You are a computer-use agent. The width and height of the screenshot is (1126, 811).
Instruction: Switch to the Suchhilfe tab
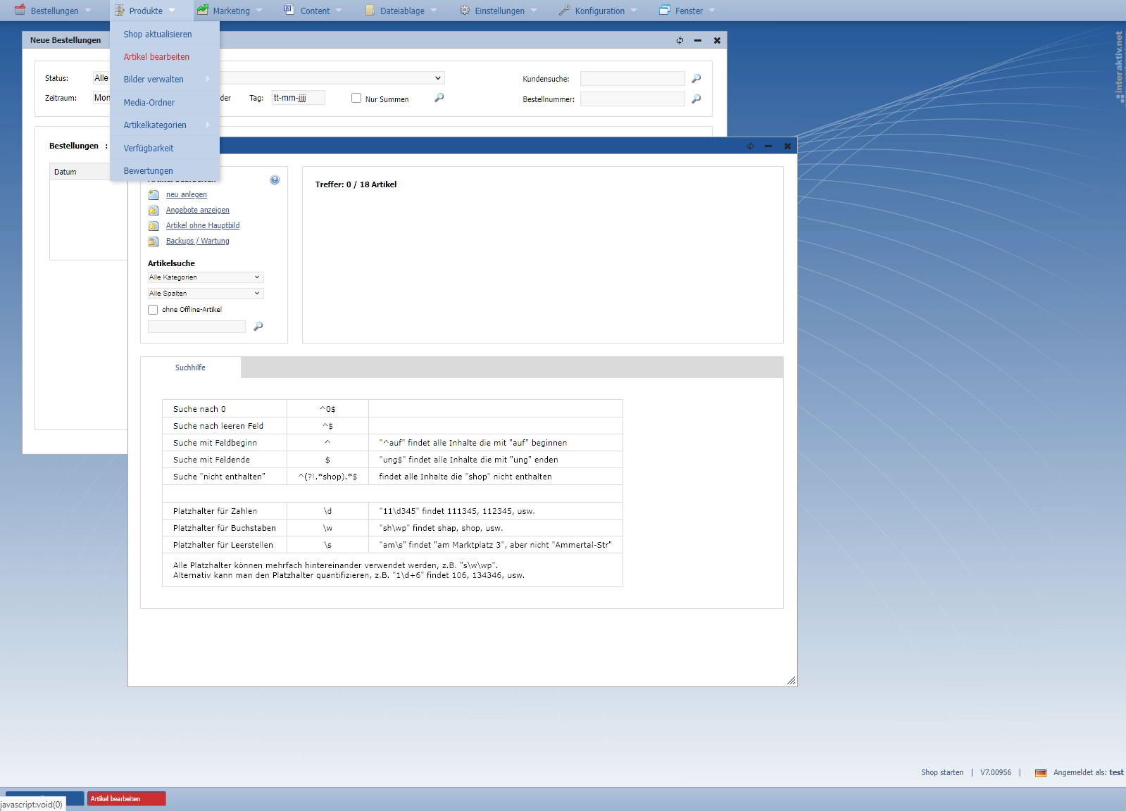190,367
